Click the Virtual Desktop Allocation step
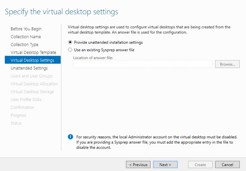The image size is (246, 171). 34,84
